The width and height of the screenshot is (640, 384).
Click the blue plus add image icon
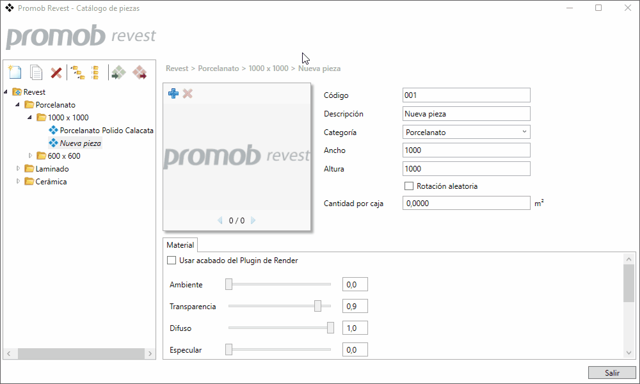pos(173,93)
